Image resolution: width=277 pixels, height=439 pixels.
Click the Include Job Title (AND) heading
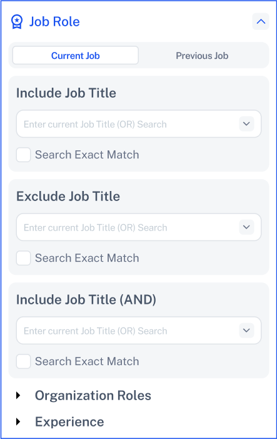86,299
